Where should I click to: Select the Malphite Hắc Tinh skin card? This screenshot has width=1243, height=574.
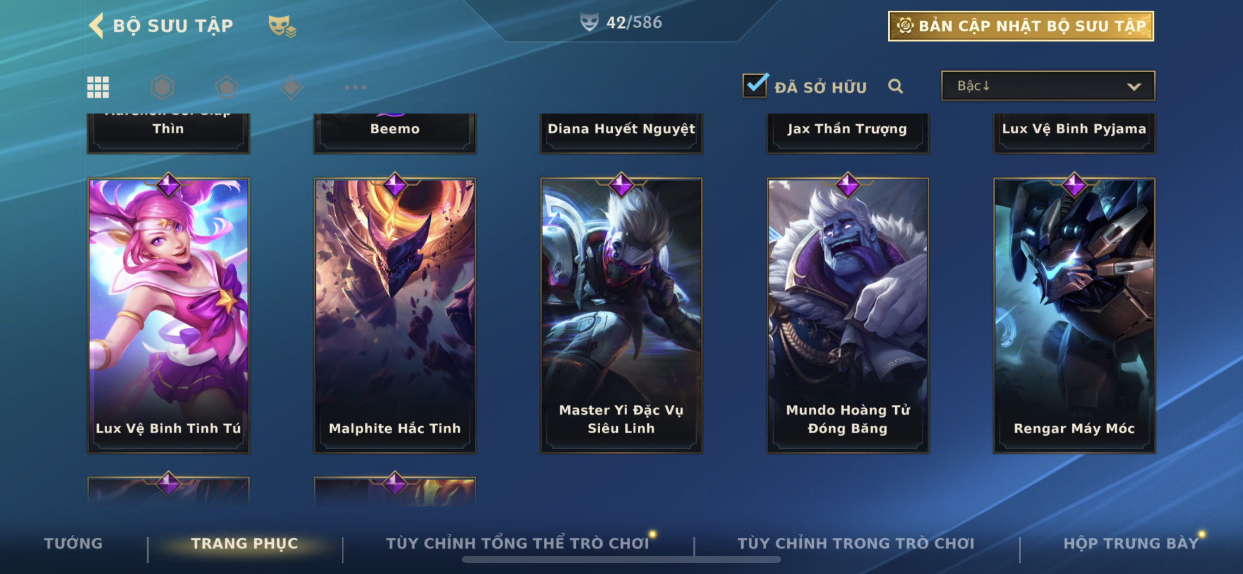(x=395, y=316)
